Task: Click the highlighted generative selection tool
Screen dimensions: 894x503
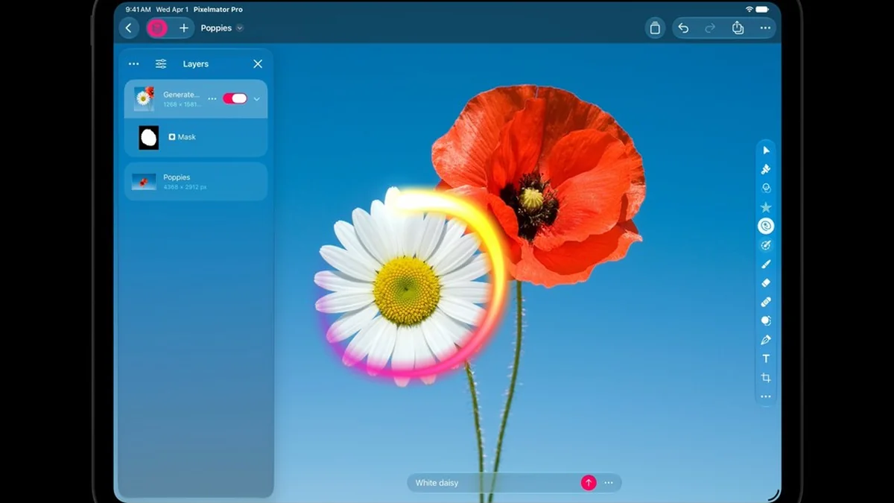Action: point(766,226)
